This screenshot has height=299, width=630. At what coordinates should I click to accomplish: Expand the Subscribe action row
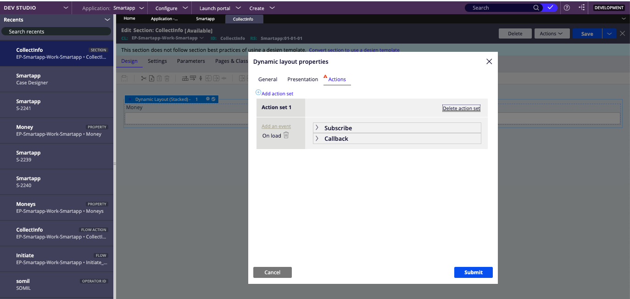317,127
